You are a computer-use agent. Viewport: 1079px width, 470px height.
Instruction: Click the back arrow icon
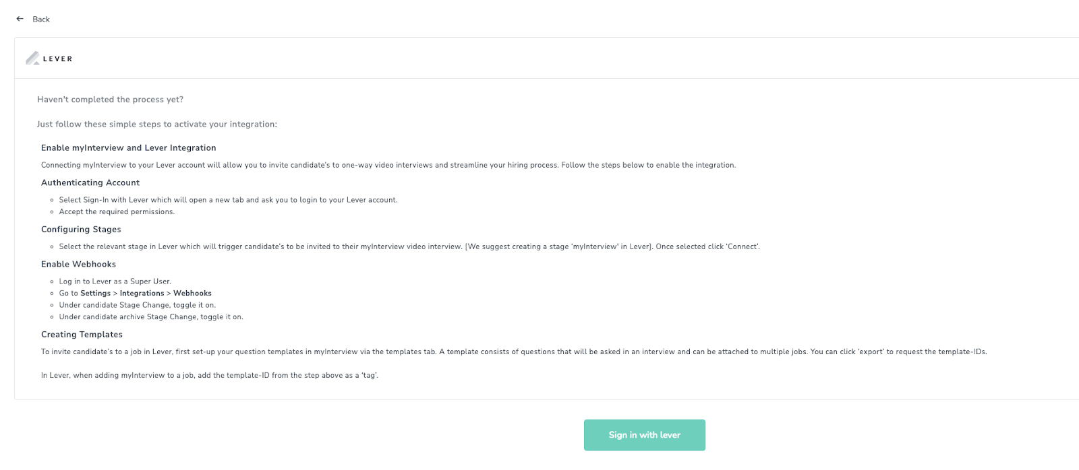pos(20,19)
